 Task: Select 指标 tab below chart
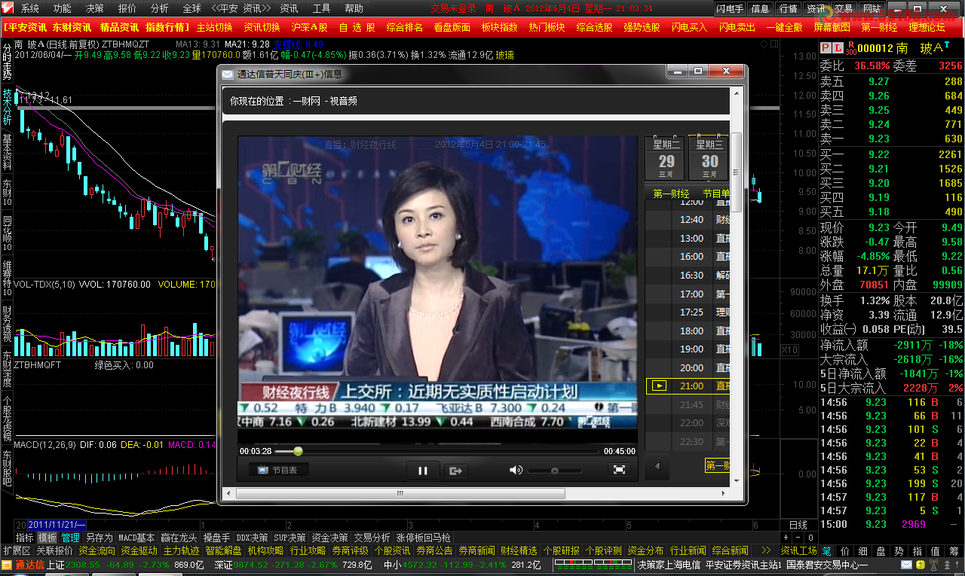pyautogui.click(x=25, y=538)
